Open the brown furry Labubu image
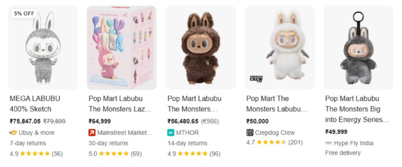Image resolution: width=402 pixels, height=167 pixels. pos(201,48)
